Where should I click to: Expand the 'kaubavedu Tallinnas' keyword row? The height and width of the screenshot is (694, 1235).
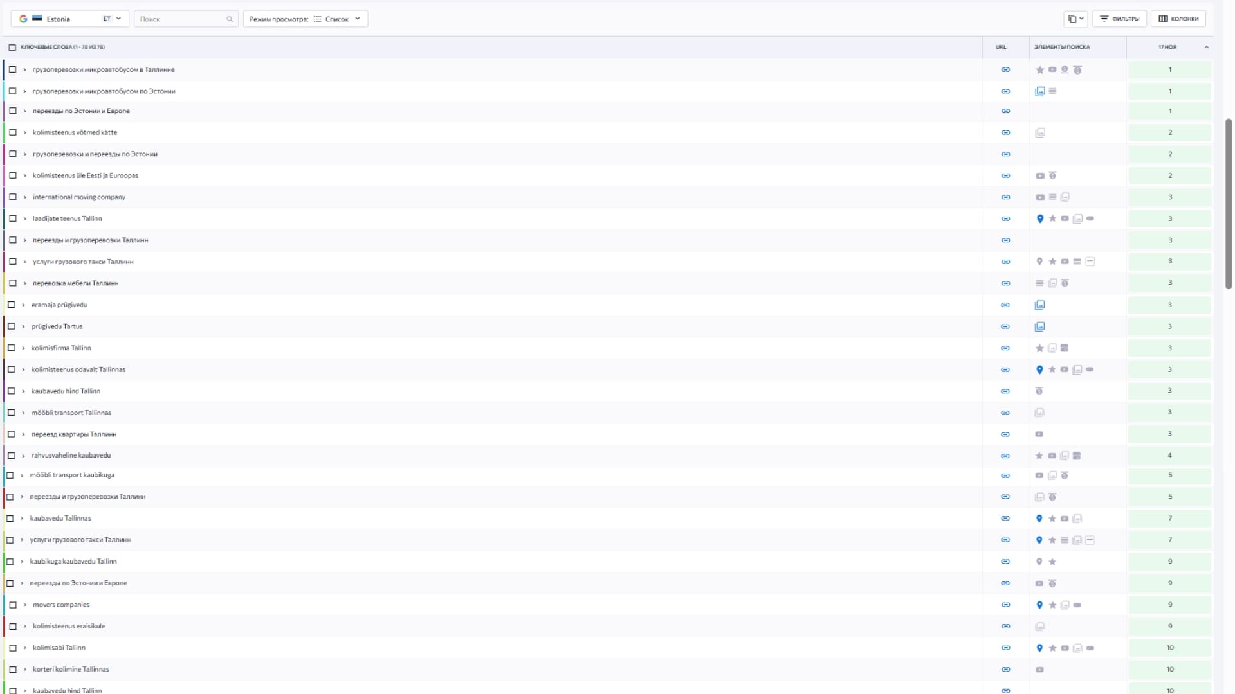pyautogui.click(x=22, y=519)
